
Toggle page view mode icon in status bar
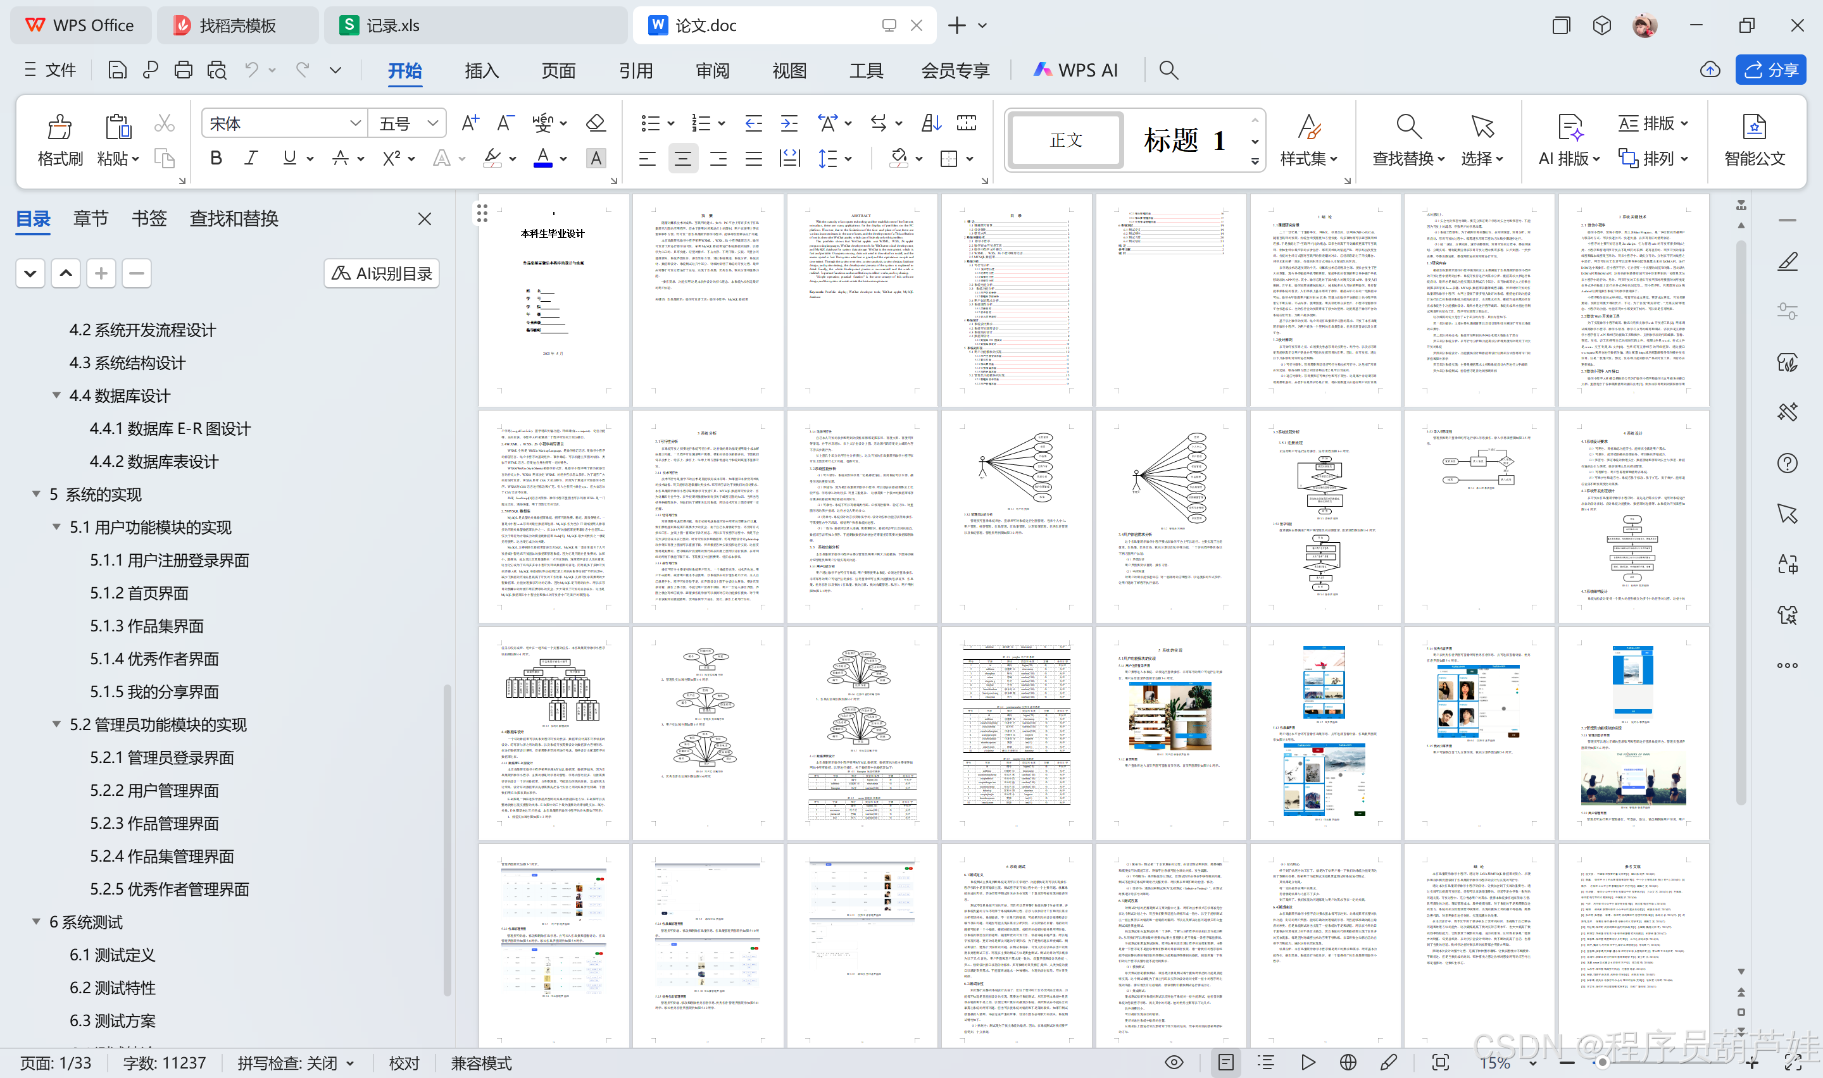pos(1225,1062)
